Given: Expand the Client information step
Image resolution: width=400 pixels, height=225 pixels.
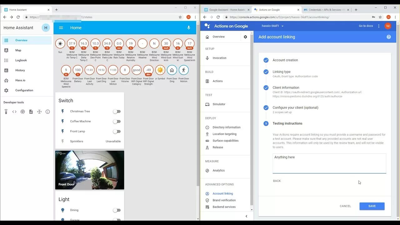Looking at the screenshot, I should pyautogui.click(x=286, y=87).
